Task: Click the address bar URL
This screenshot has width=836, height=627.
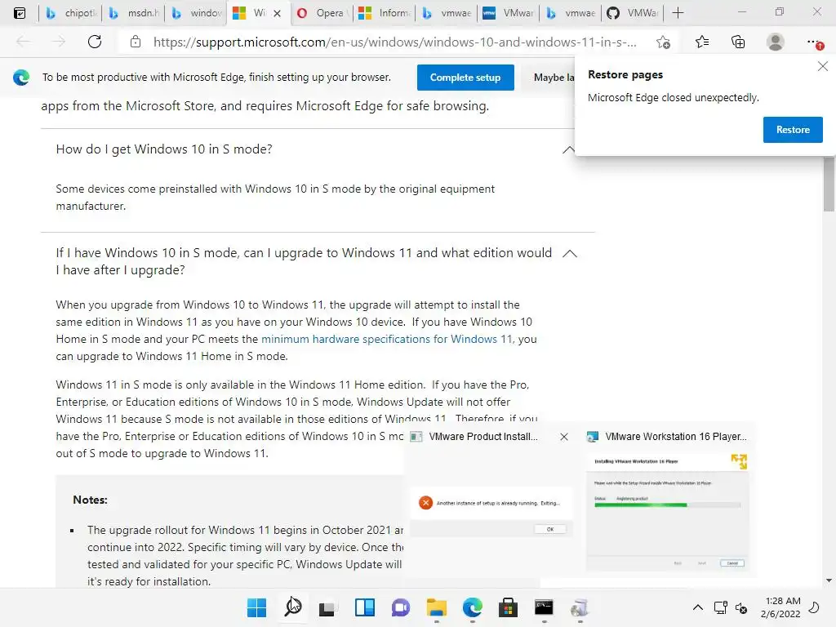Action: pos(394,42)
